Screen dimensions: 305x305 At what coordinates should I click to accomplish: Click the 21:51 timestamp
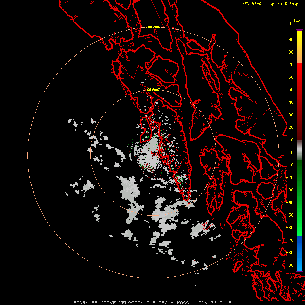(x=227, y=303)
